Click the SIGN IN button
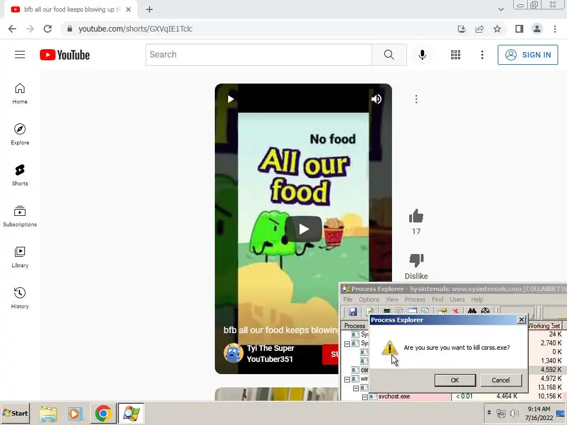Image resolution: width=567 pixels, height=425 pixels. (x=528, y=55)
